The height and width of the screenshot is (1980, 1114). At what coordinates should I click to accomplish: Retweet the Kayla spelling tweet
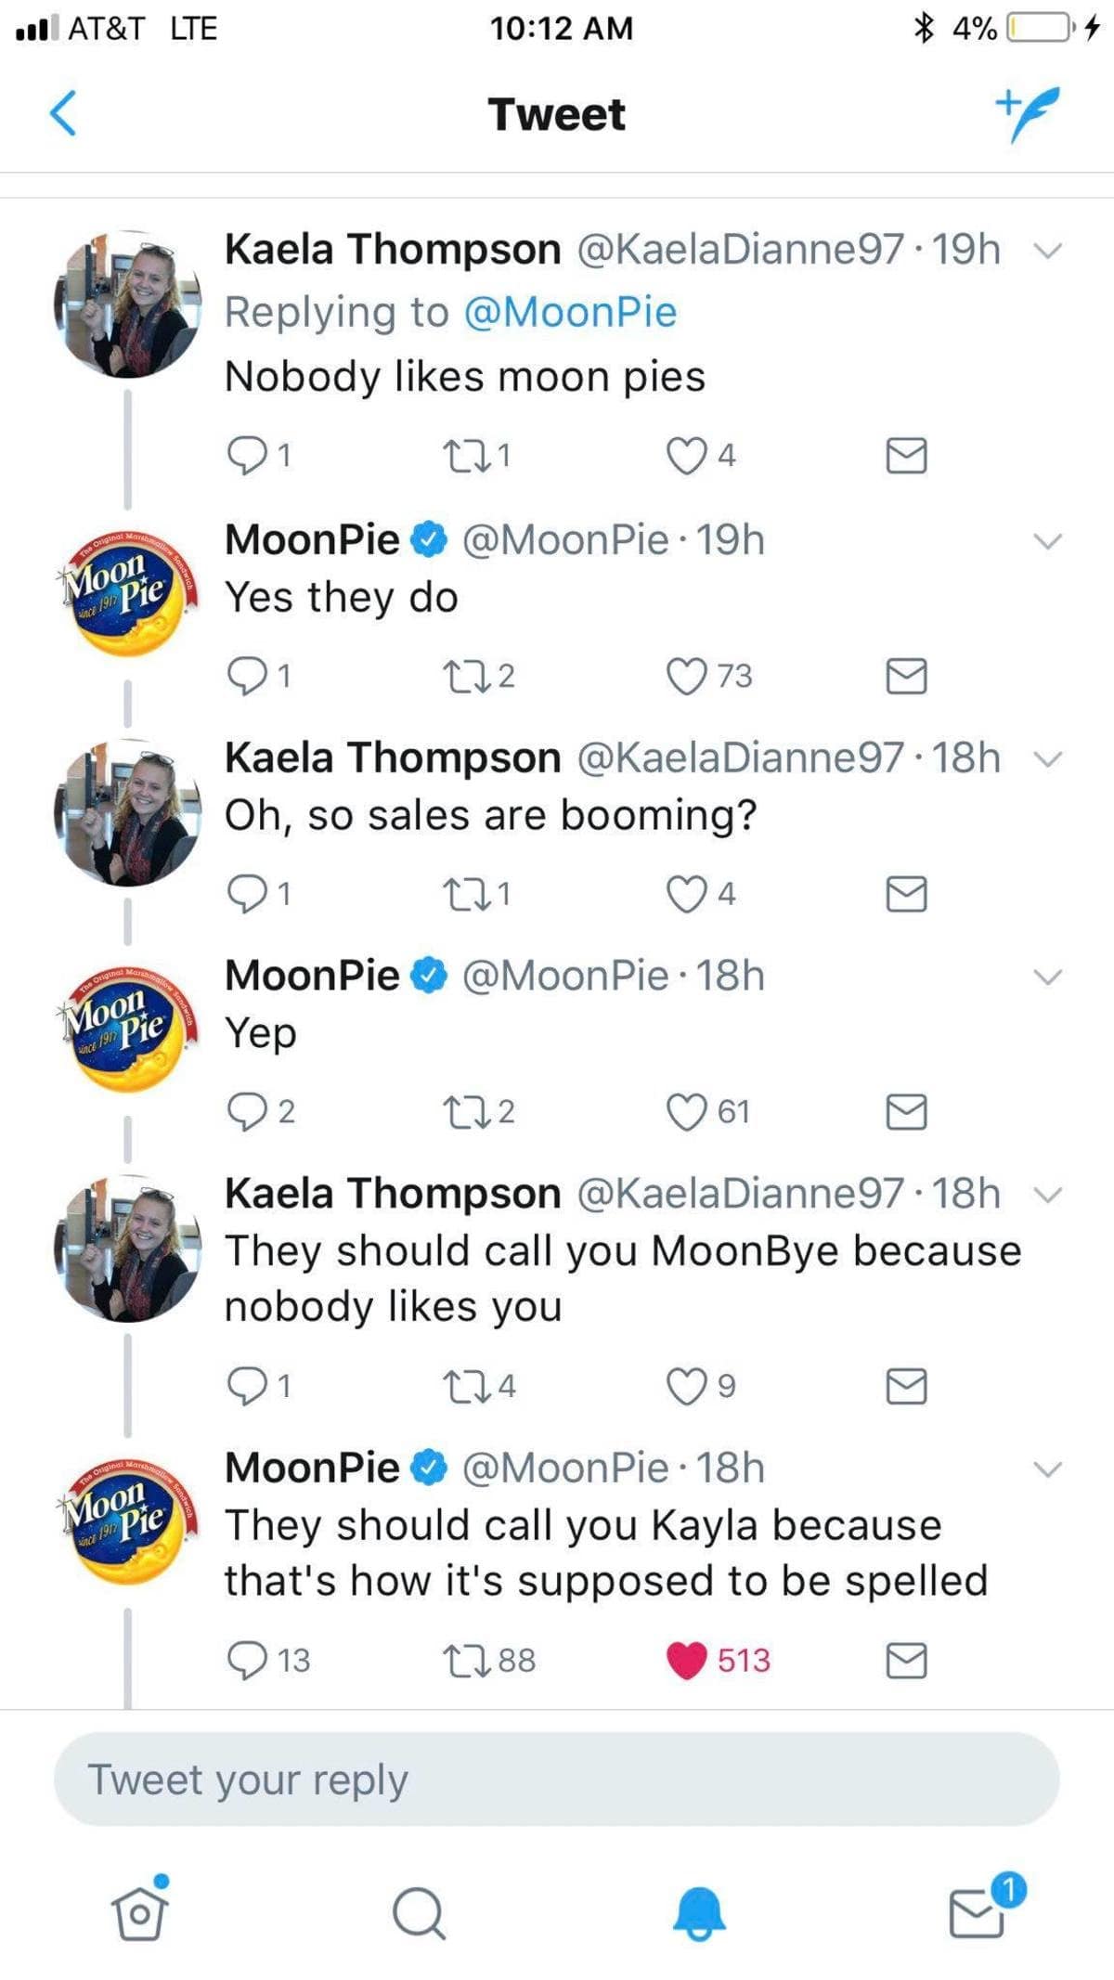[x=465, y=1661]
